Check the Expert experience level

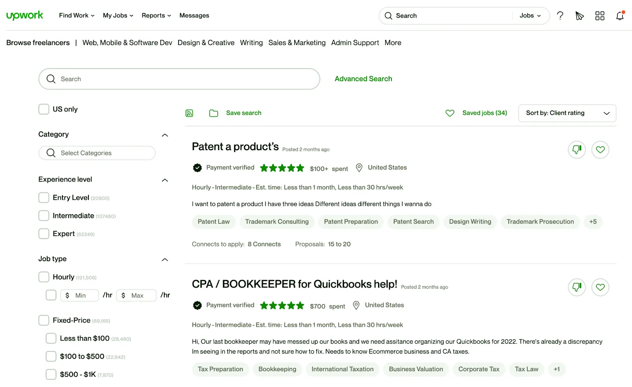coord(43,234)
